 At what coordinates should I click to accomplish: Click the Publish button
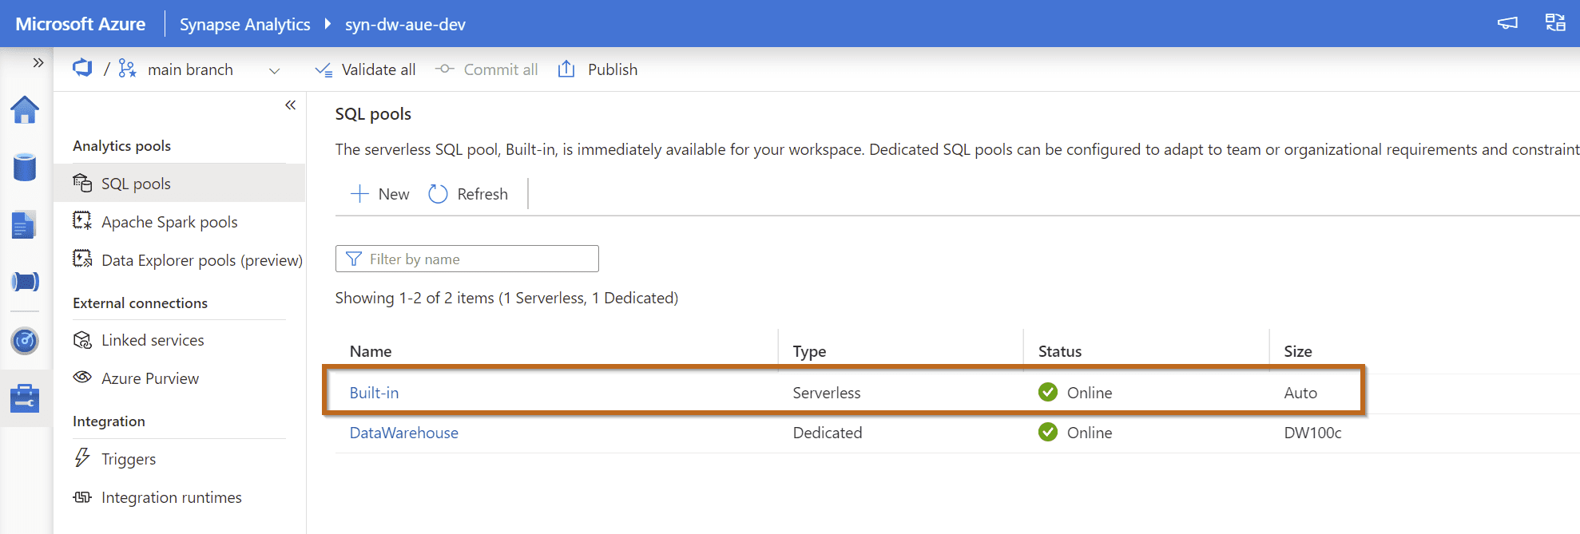coord(597,69)
